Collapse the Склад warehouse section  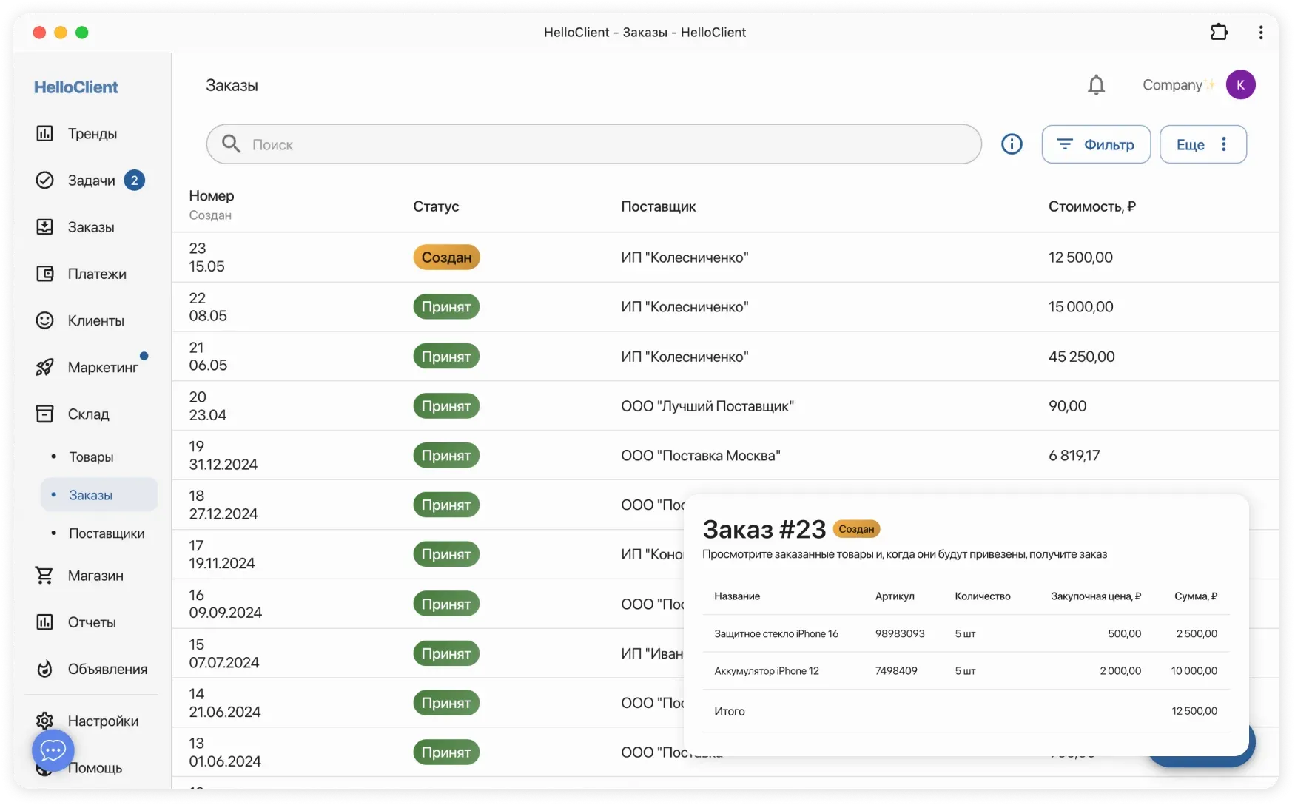88,414
